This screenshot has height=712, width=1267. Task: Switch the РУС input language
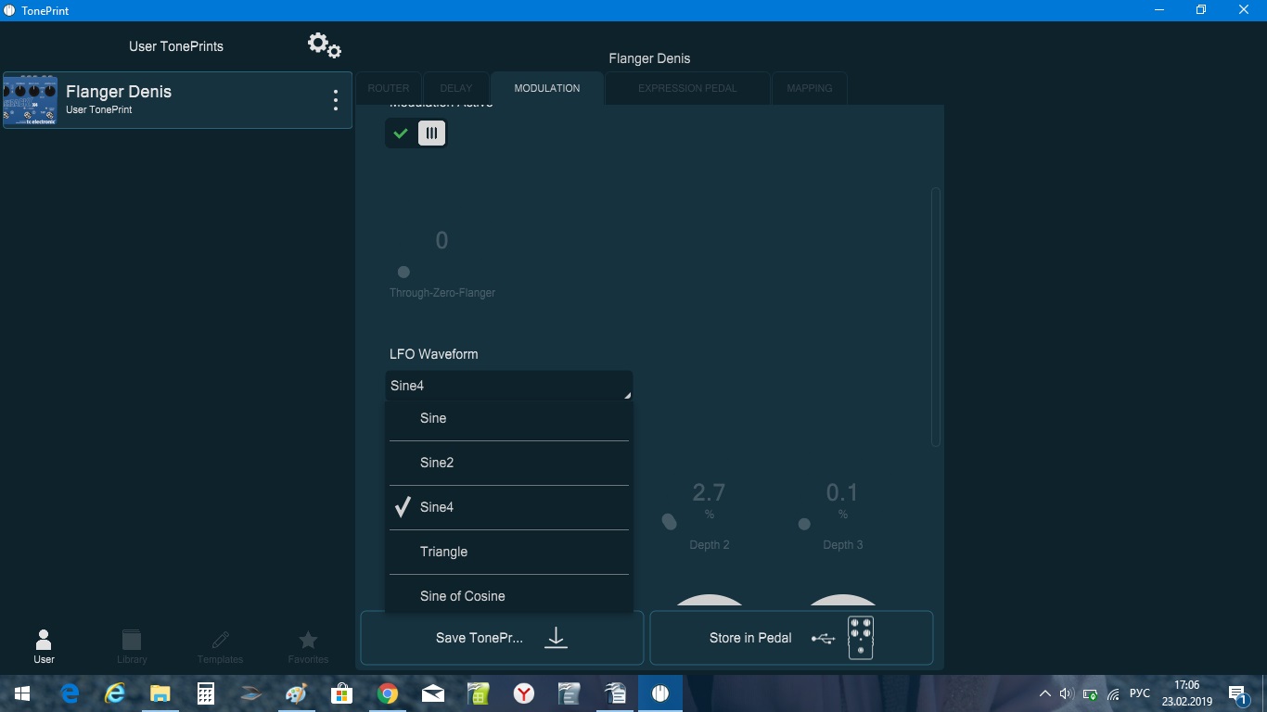[1140, 693]
